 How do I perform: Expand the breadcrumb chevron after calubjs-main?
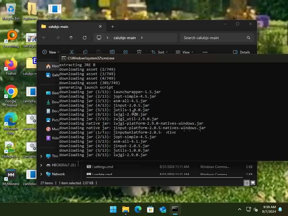pos(142,38)
